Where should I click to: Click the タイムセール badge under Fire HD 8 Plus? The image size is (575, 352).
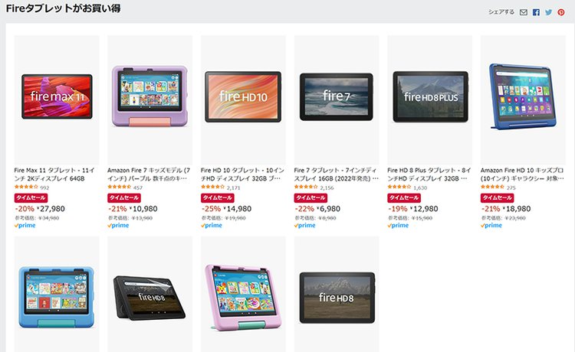(404, 197)
